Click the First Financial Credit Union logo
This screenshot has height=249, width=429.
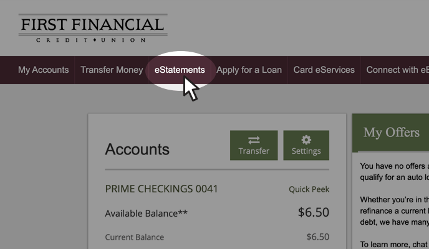click(92, 29)
